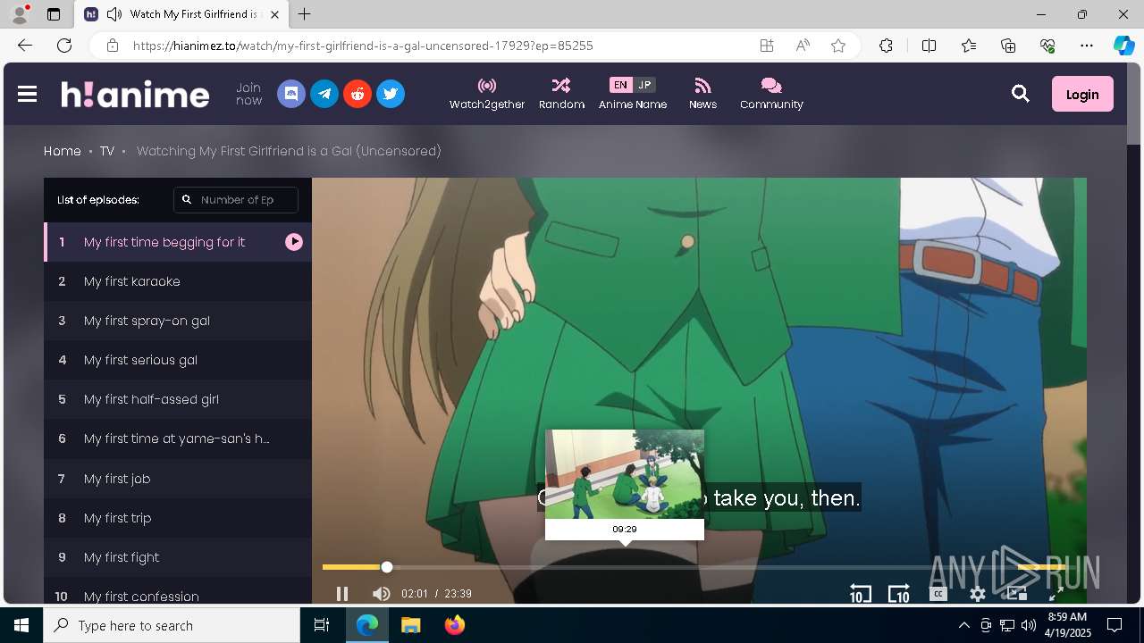Open Windows Start menu
Image resolution: width=1144 pixels, height=643 pixels.
point(21,625)
